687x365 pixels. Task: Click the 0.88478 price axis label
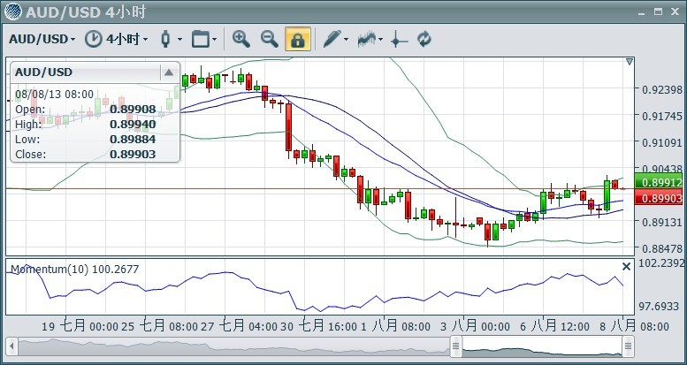coord(662,249)
